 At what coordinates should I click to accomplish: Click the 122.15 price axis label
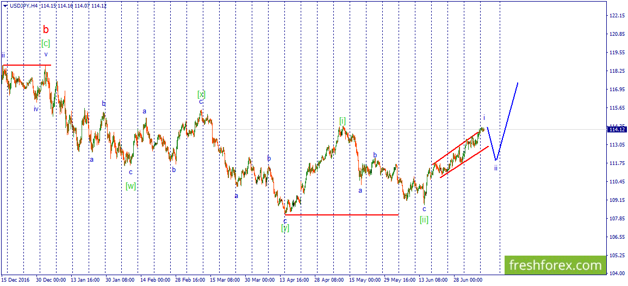pos(617,16)
